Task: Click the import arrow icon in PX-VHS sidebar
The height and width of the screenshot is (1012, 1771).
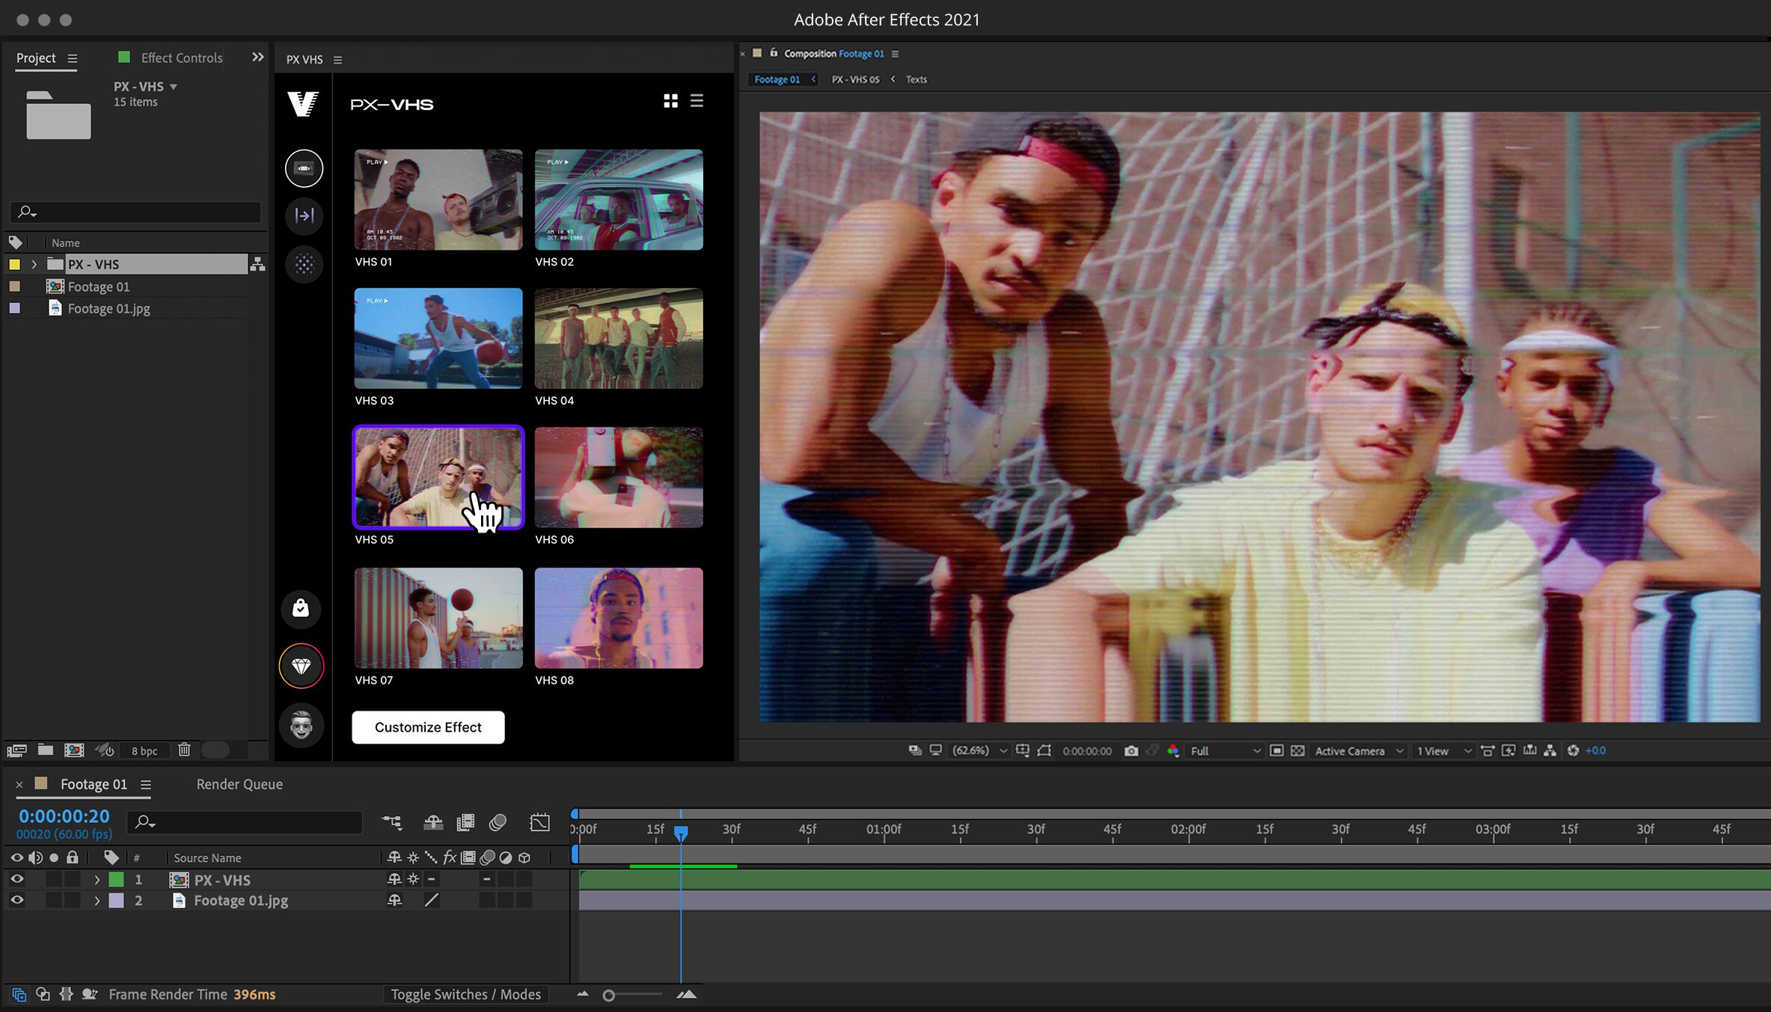Action: (304, 216)
